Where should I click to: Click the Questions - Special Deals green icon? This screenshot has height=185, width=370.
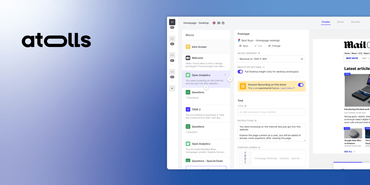tap(188, 161)
